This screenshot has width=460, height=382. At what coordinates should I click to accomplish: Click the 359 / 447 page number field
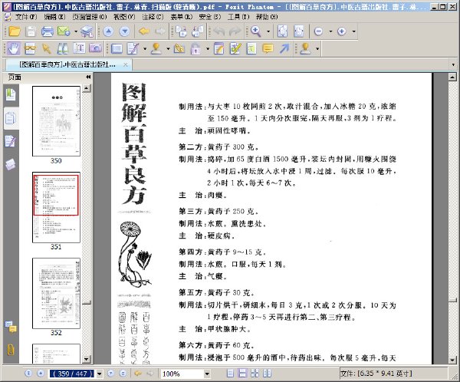click(72, 374)
